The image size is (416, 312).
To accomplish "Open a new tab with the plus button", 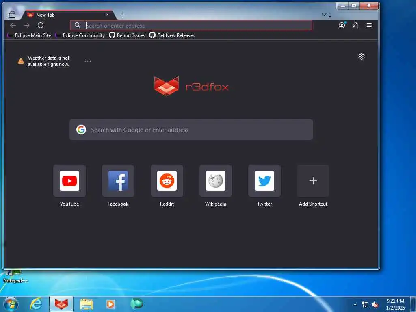I will [123, 15].
